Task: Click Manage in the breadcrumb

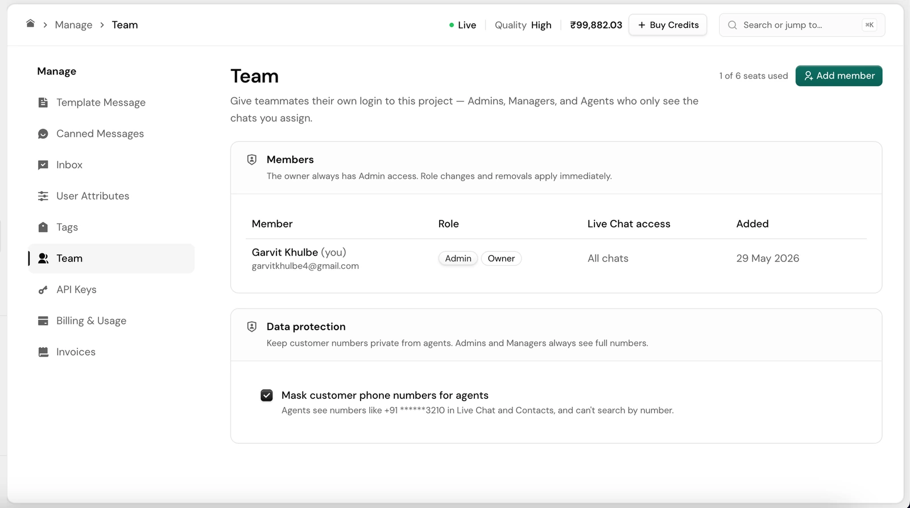Action: (73, 25)
